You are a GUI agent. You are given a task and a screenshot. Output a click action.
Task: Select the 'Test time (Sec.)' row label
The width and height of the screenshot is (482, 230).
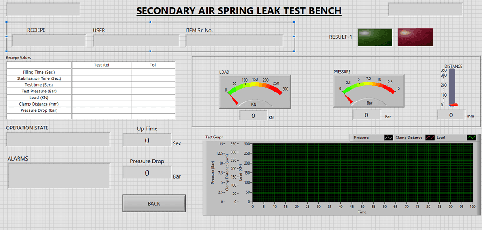(x=39, y=85)
